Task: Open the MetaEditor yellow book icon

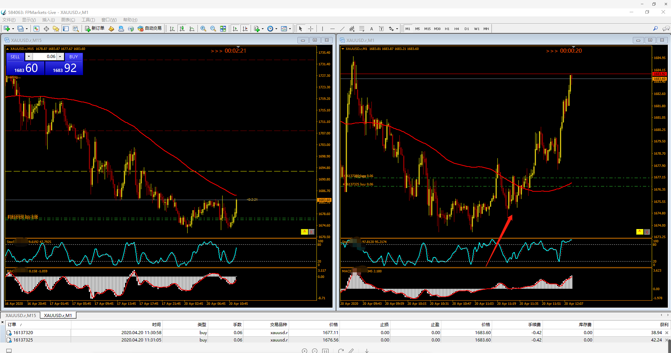Action: (x=111, y=29)
